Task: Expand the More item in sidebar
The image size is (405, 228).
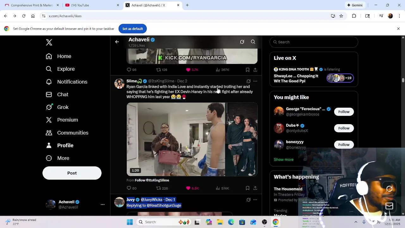Action: (x=58, y=158)
